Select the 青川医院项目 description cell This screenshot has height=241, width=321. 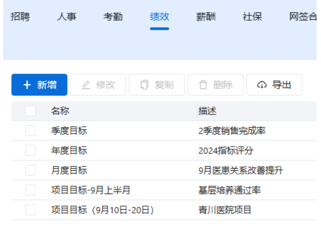pos(225,210)
